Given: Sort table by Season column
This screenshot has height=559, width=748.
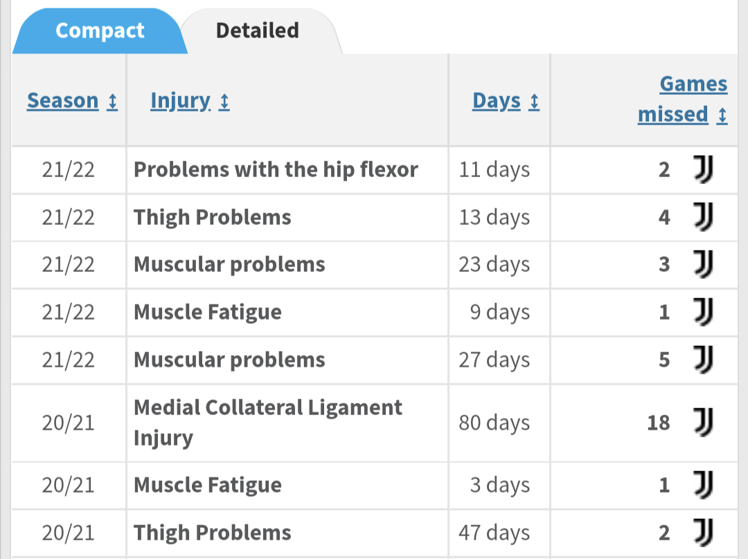Looking at the screenshot, I should pyautogui.click(x=63, y=101).
